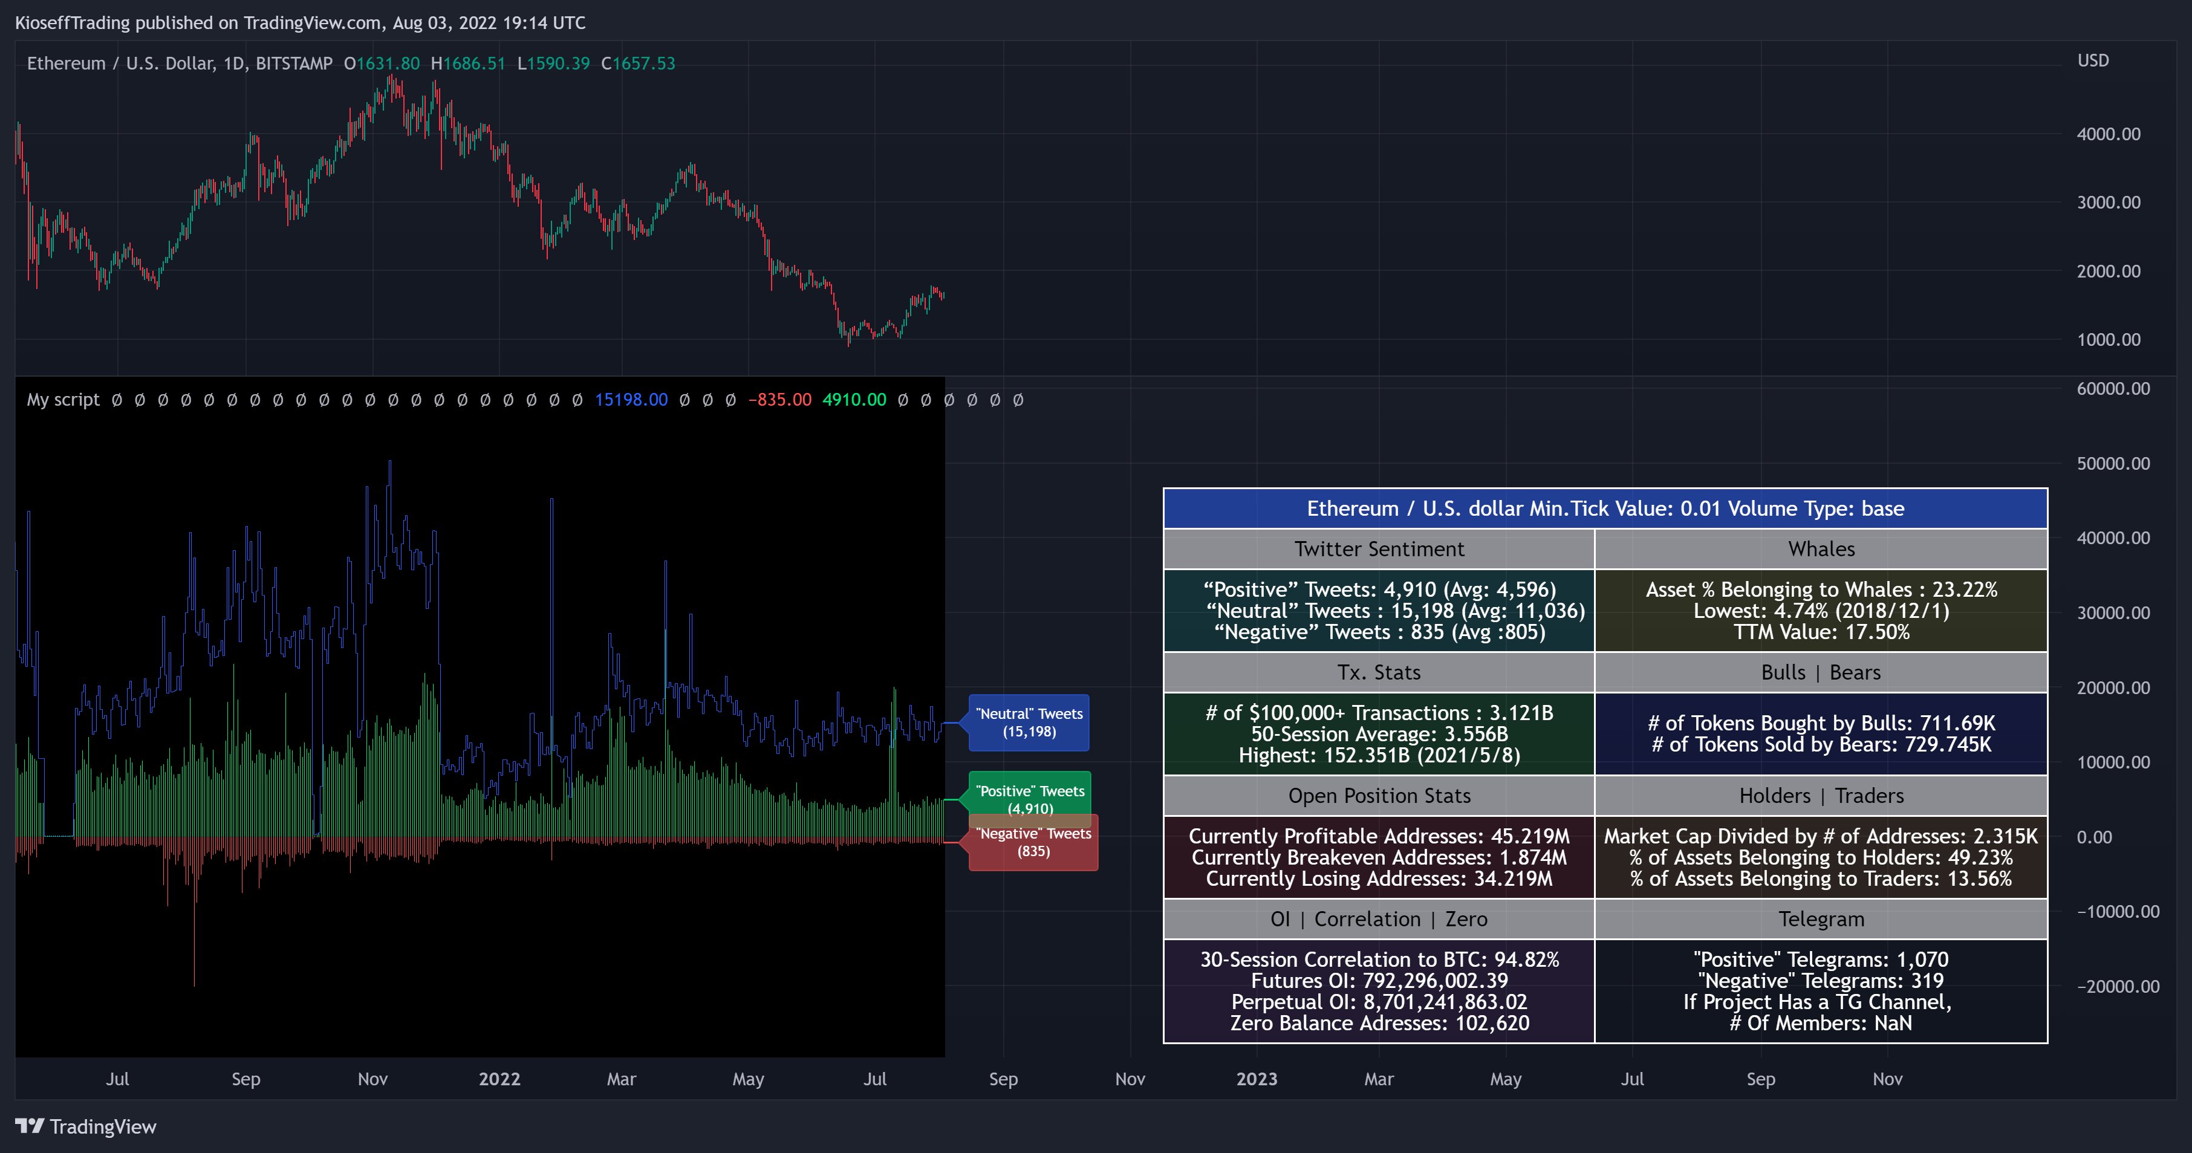Click the "Negative" Tweets : 835 table line

tap(1379, 632)
